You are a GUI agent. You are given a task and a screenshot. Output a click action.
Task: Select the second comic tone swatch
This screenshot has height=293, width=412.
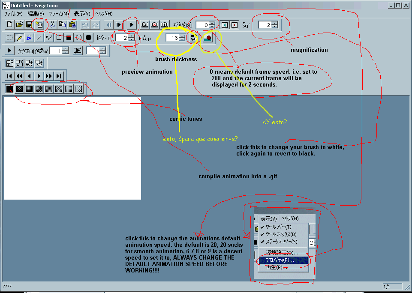pos(19,89)
